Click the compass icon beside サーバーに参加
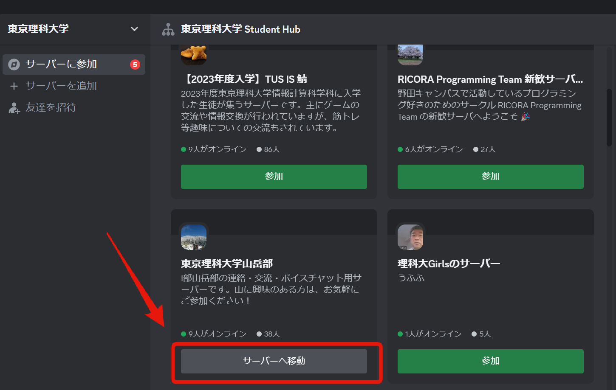The image size is (616, 390). click(14, 65)
